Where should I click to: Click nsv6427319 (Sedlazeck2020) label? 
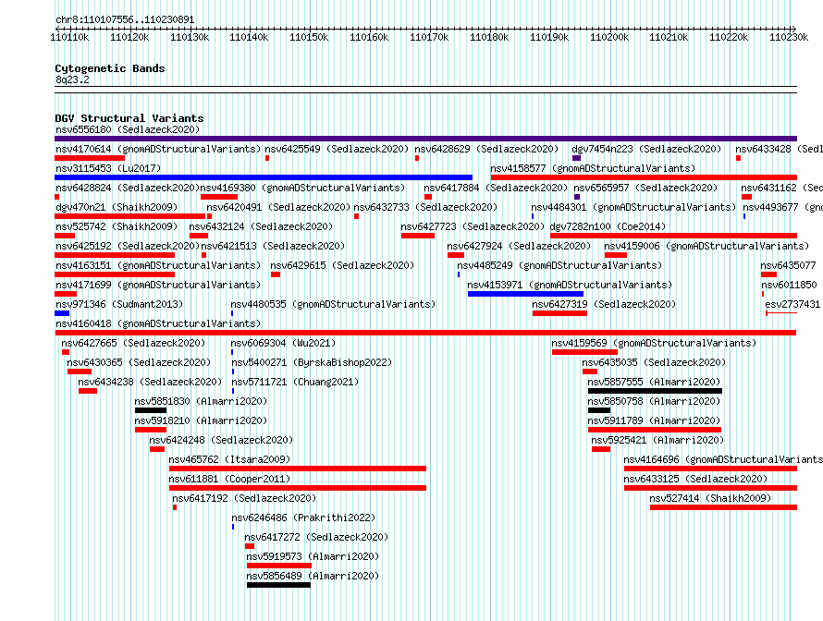click(604, 304)
